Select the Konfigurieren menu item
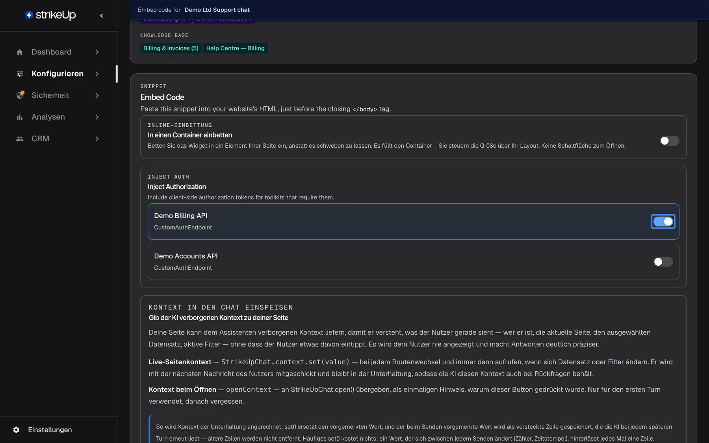709x443 pixels. click(59, 74)
